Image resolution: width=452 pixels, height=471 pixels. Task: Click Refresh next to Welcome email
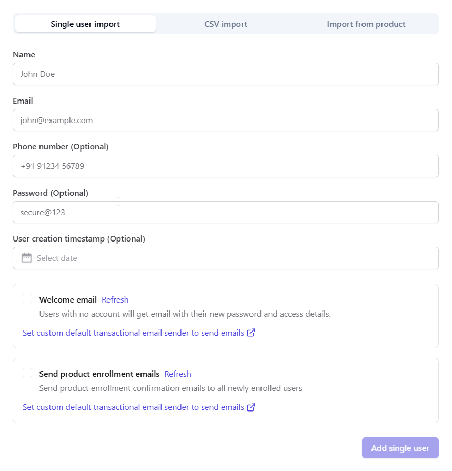[x=115, y=299]
